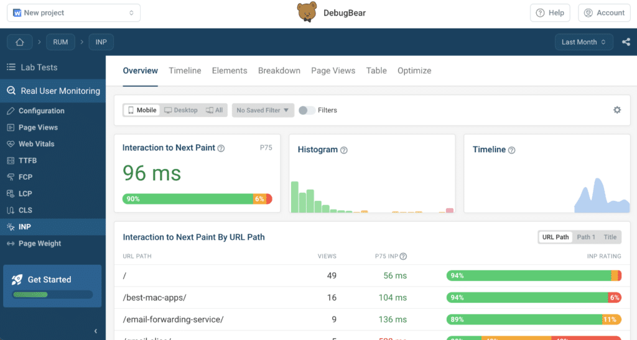Click the Real User Monitoring magnifier icon

[11, 91]
